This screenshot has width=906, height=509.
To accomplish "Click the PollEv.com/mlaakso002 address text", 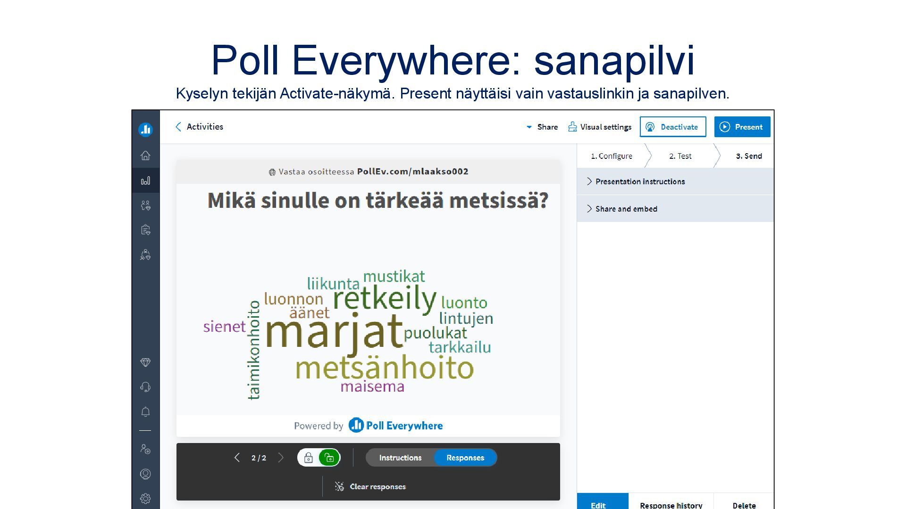I will pos(413,172).
